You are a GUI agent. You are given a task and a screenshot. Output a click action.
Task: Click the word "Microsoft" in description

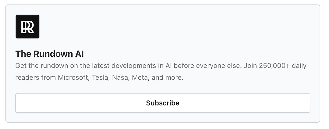pyautogui.click(x=73, y=77)
